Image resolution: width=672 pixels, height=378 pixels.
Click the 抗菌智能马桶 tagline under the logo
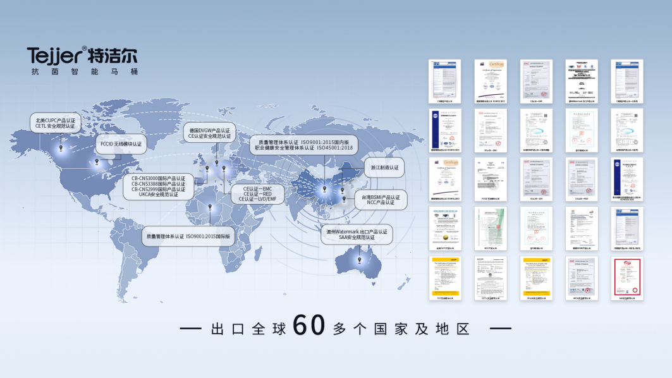(x=85, y=71)
